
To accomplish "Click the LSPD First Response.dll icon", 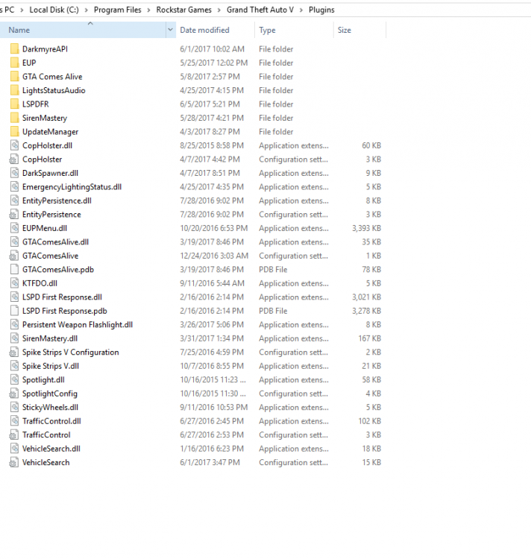I will click(14, 297).
